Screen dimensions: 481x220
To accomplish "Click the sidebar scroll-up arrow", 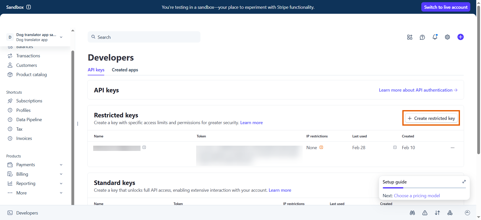I will pos(73,31).
